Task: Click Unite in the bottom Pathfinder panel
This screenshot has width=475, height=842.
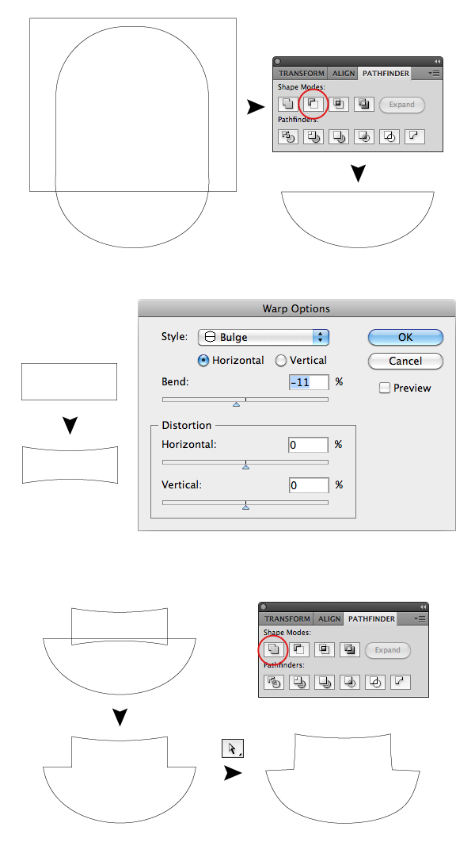Action: tap(272, 649)
